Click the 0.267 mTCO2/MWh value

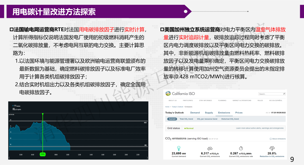241,153
